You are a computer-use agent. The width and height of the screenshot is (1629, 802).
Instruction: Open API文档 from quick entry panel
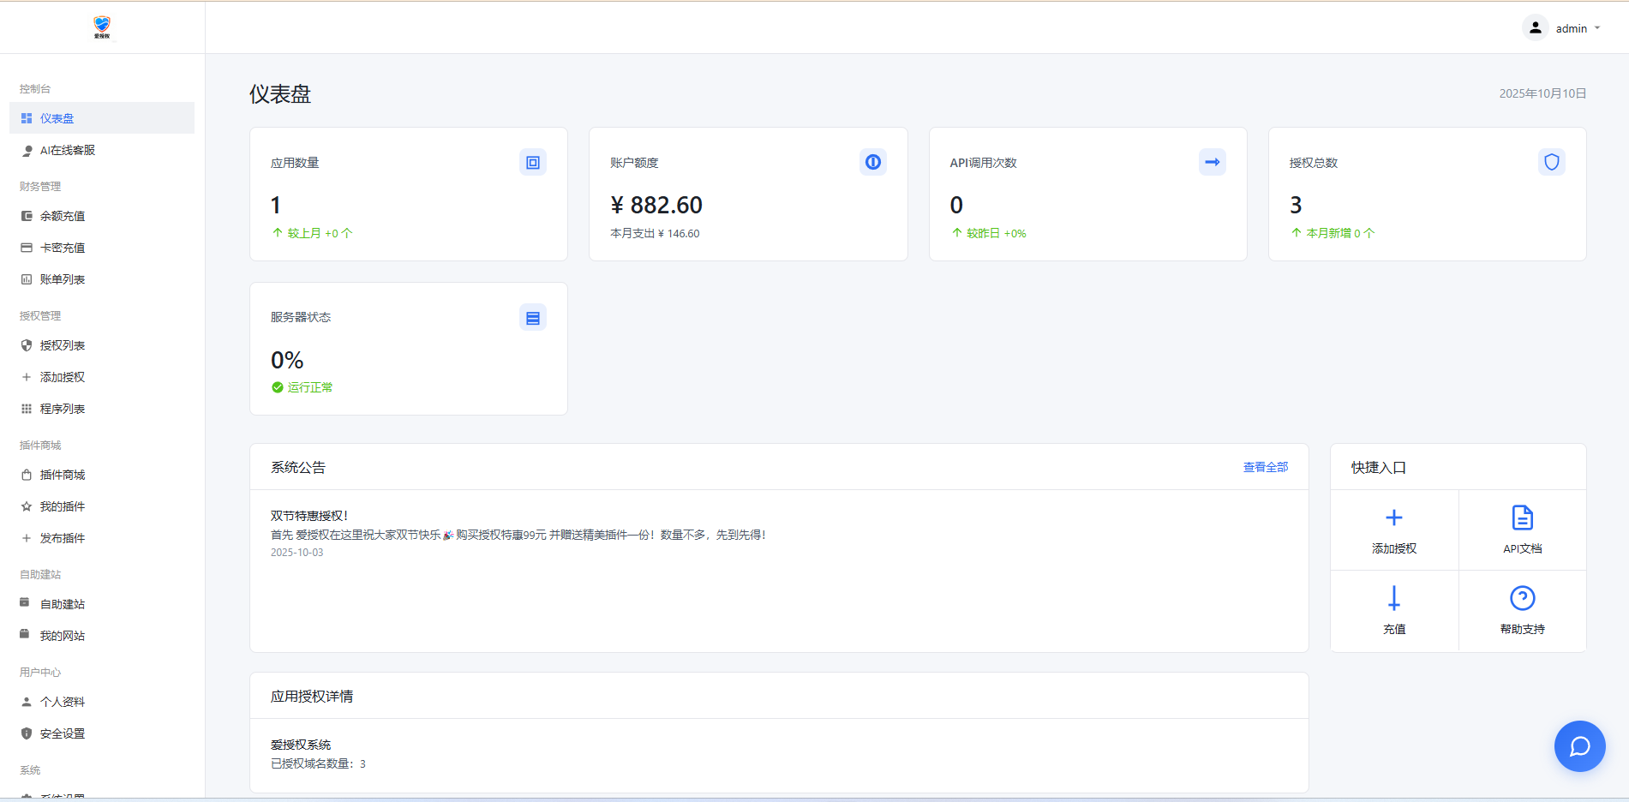click(x=1522, y=530)
